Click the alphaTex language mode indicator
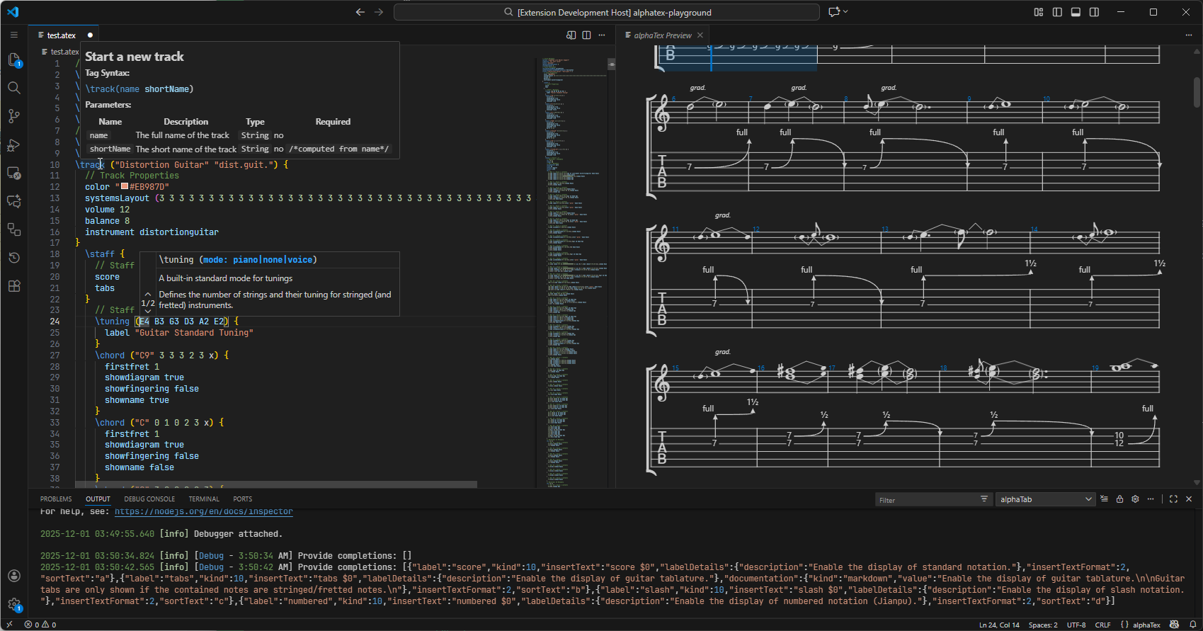This screenshot has height=631, width=1203. point(1146,625)
